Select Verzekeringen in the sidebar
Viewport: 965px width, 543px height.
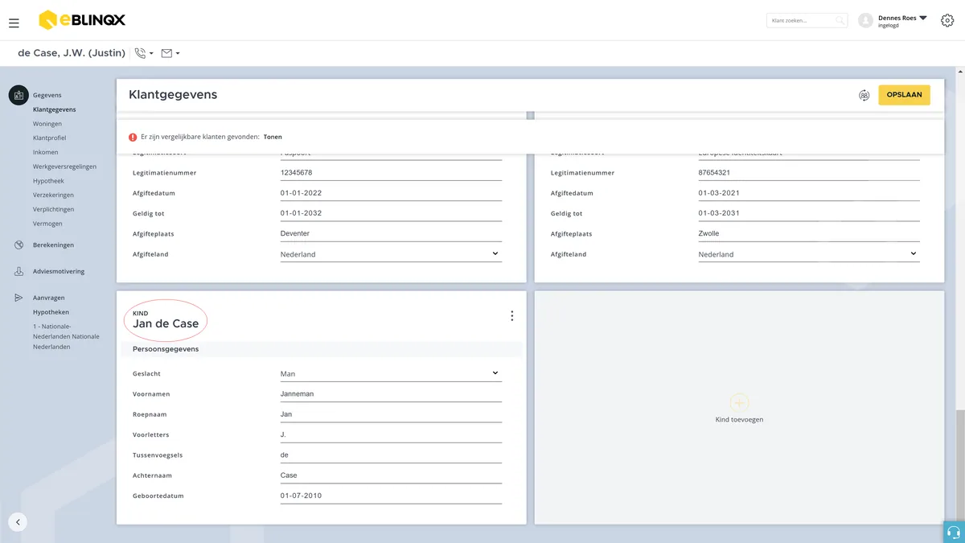pyautogui.click(x=53, y=195)
